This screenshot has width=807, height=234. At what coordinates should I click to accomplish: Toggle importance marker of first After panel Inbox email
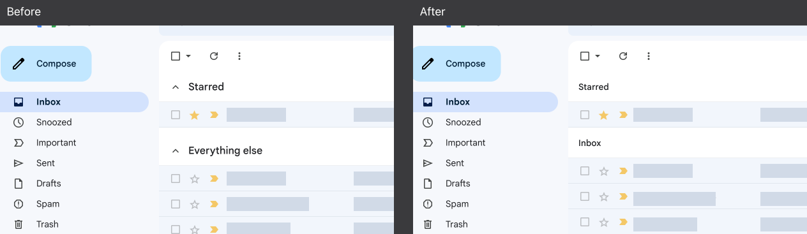pyautogui.click(x=623, y=171)
